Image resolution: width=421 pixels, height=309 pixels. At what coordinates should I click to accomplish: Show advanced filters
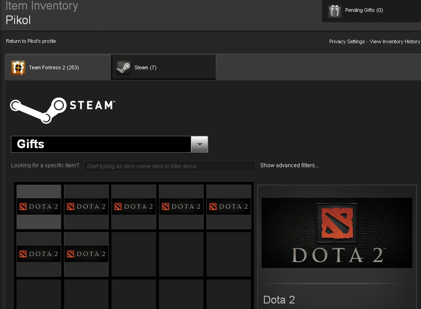click(289, 165)
